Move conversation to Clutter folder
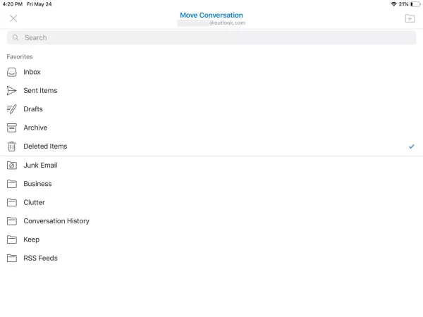The height and width of the screenshot is (317, 423). tap(34, 202)
